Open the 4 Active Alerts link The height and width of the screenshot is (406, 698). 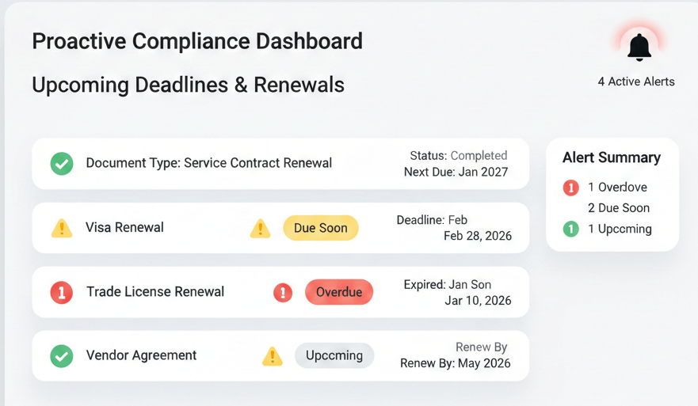(x=636, y=82)
